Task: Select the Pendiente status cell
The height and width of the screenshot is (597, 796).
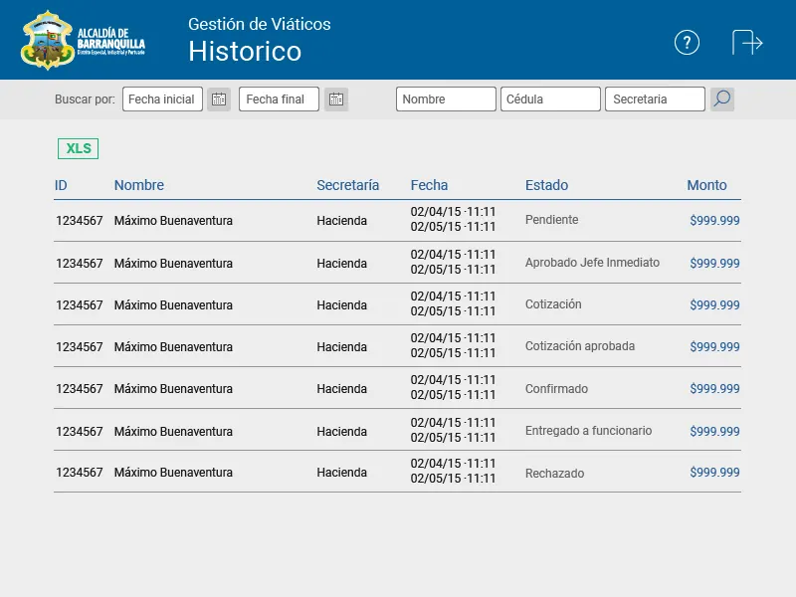Action: (552, 220)
